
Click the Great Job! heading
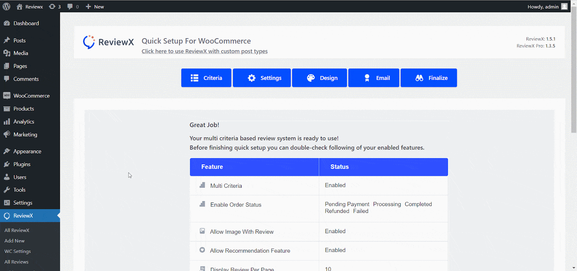(204, 125)
